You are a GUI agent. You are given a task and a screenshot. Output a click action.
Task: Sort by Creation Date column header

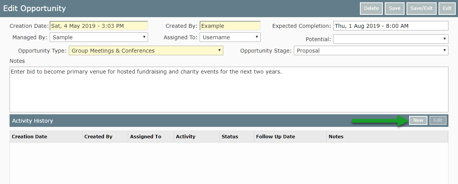click(30, 136)
